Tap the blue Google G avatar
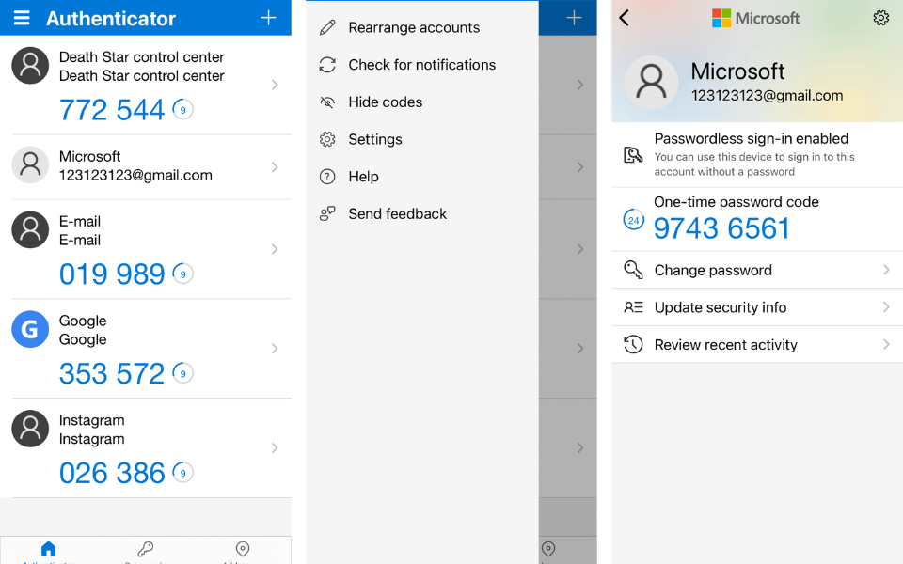This screenshot has height=564, width=903. coord(30,329)
